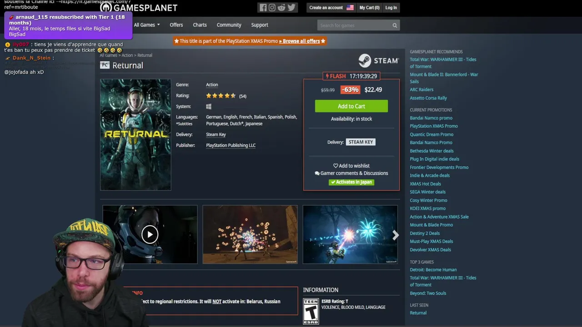The width and height of the screenshot is (582, 327).
Task: Open Assetto Corsa Rally link
Action: [x=428, y=98]
